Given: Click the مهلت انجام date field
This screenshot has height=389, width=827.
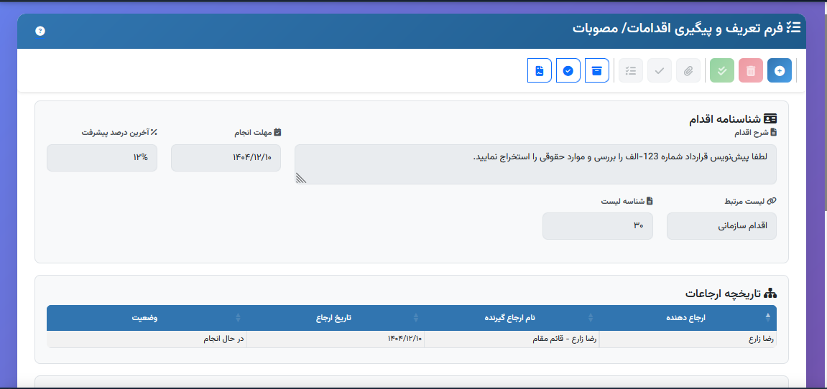Looking at the screenshot, I should pyautogui.click(x=226, y=158).
